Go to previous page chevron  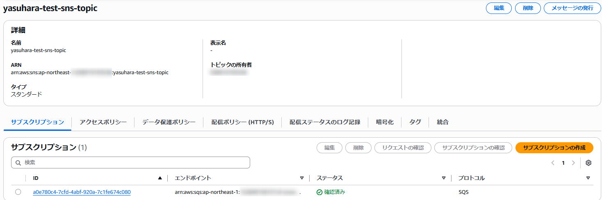pos(553,163)
